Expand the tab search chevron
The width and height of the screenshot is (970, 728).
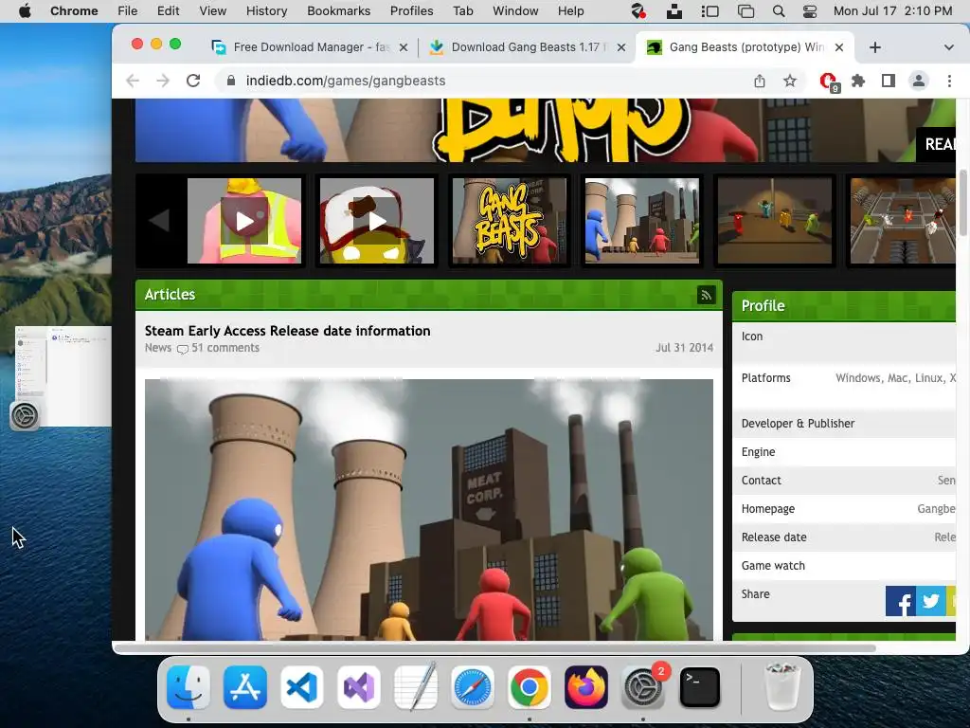(x=949, y=47)
